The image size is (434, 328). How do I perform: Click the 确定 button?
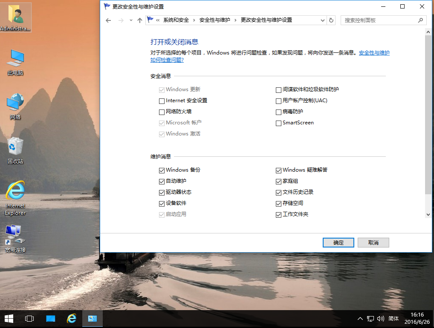click(338, 242)
